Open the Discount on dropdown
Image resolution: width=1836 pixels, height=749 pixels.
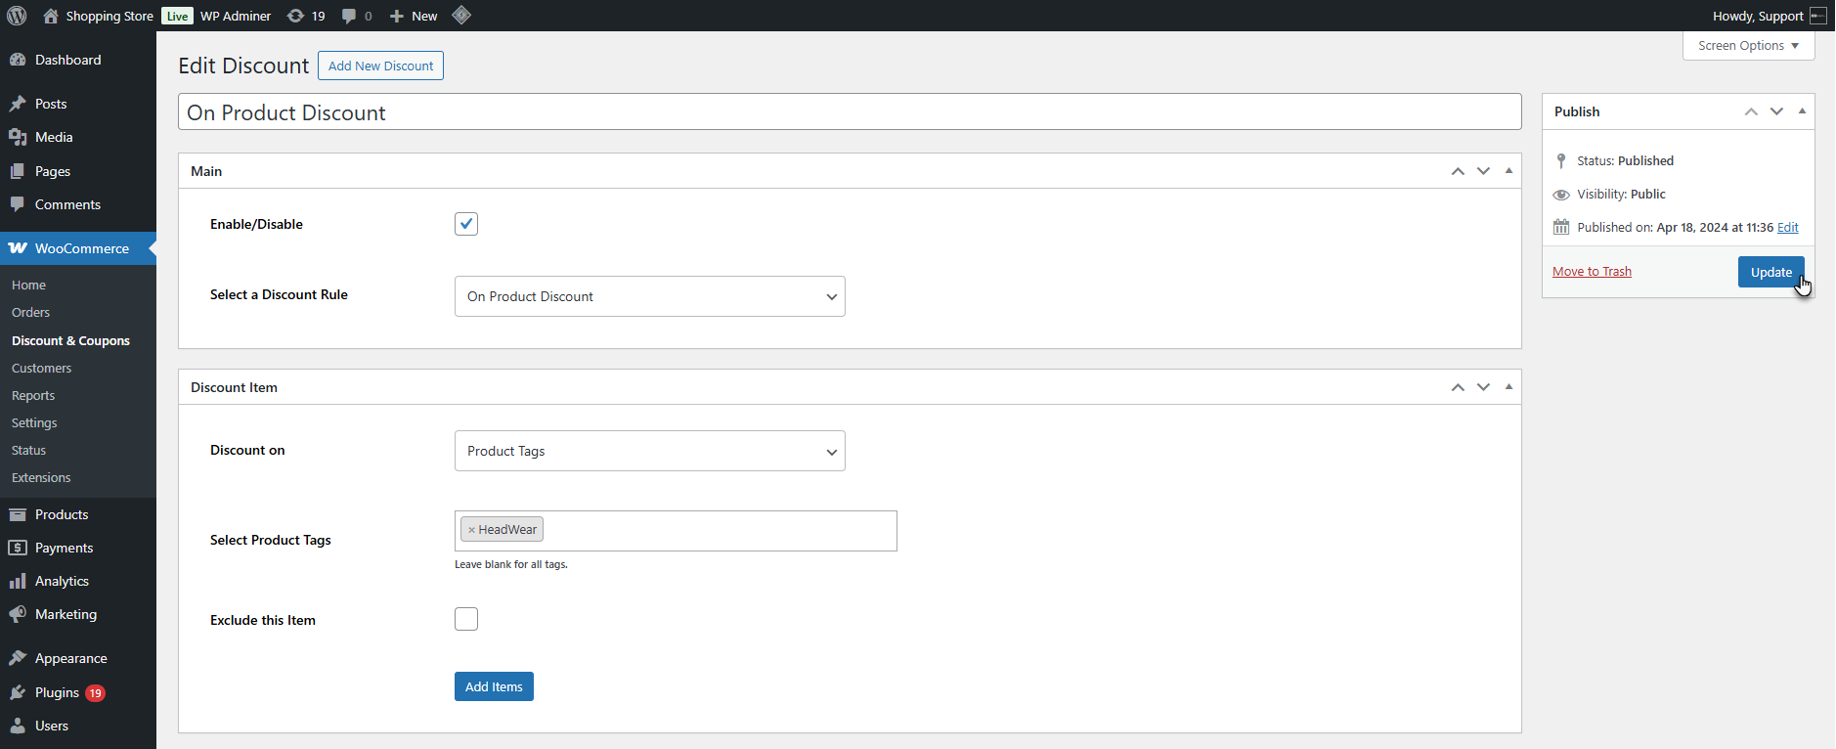point(650,451)
